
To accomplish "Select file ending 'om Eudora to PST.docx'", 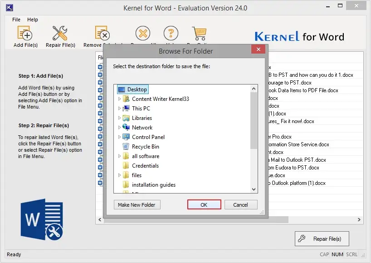I will pos(293,168).
